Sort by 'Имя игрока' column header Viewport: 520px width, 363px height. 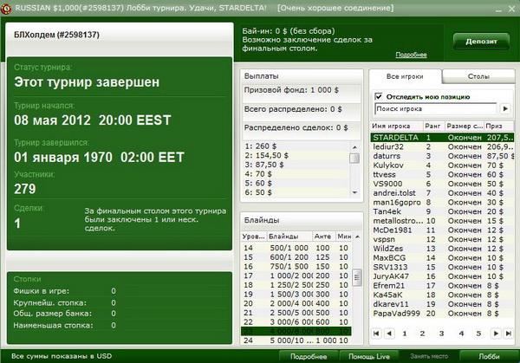coord(397,126)
